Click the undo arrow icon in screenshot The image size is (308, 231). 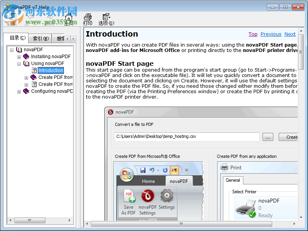click(152, 170)
